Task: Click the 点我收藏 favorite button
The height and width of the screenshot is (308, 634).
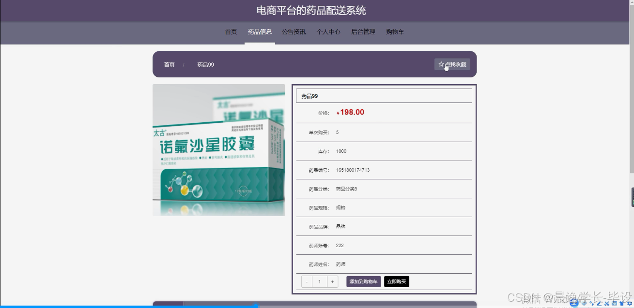Action: (x=452, y=64)
